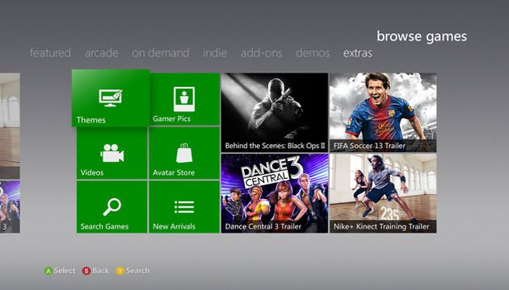Open the Avatar Store shopping bag tile
This screenshot has width=509, height=290.
(184, 153)
